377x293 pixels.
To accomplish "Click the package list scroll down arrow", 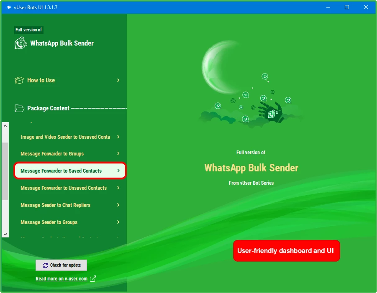I will click(x=5, y=234).
